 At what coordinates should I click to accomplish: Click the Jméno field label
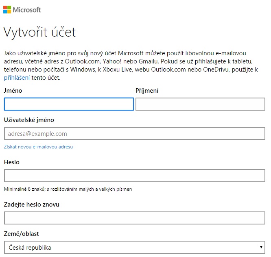click(x=13, y=91)
